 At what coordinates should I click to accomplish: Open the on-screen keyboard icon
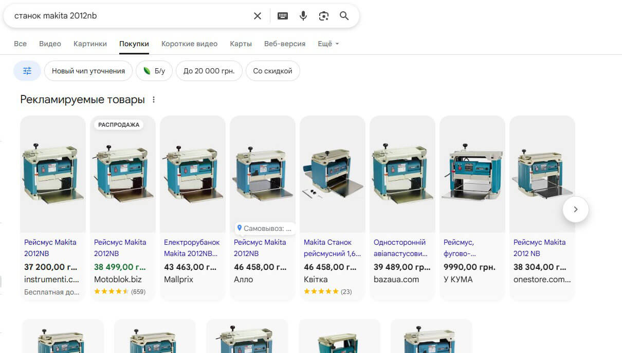pos(283,16)
